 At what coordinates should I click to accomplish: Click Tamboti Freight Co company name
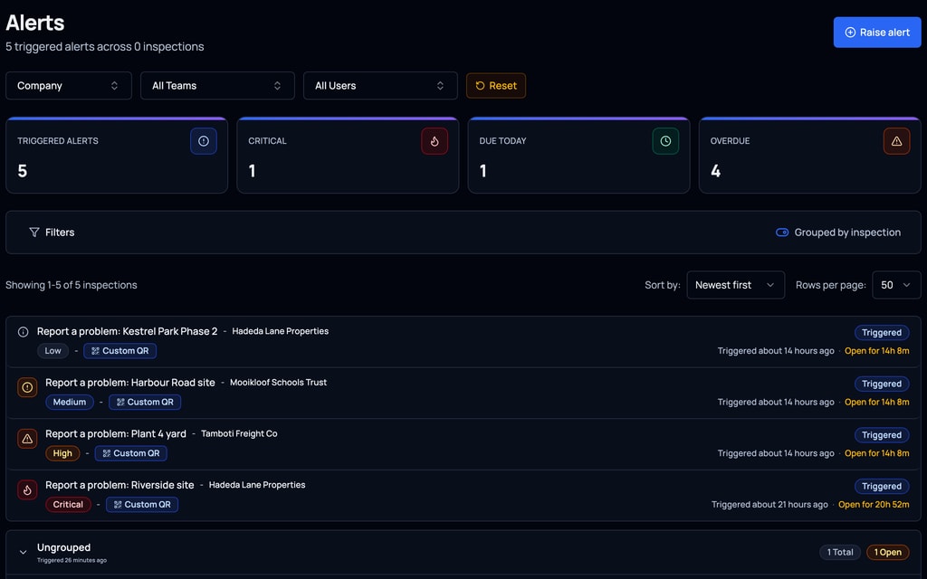[239, 433]
